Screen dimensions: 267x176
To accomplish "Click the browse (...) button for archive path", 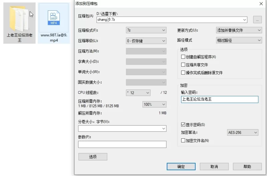I will pos(257,20).
